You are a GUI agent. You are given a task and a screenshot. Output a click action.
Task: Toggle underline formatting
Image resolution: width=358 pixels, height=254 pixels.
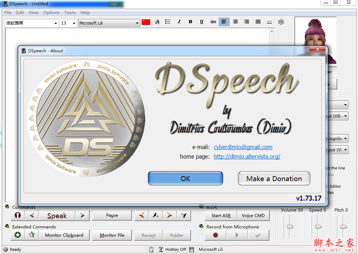pos(202,22)
